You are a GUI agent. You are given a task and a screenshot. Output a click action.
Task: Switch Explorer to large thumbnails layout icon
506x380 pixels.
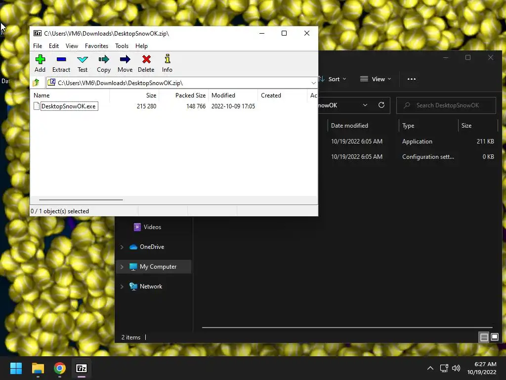click(494, 337)
